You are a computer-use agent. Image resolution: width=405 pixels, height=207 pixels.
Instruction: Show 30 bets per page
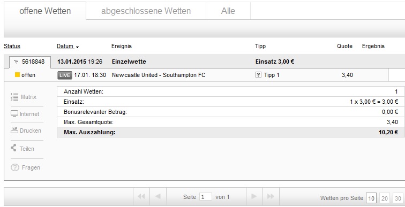[x=397, y=198]
